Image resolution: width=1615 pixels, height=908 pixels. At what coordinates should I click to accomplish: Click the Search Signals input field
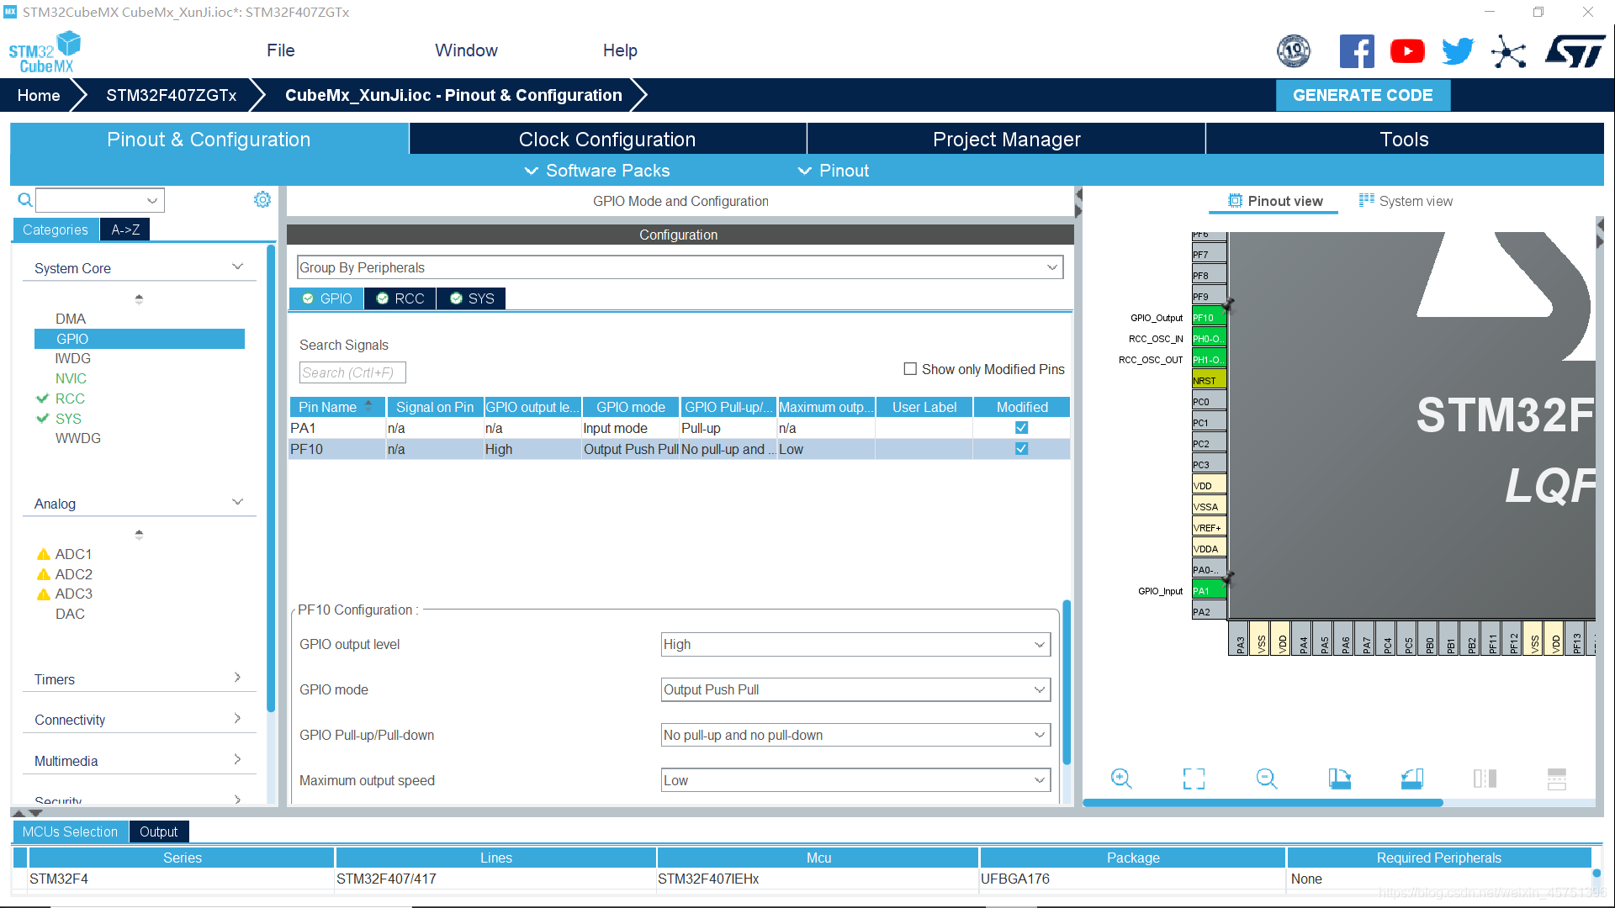tap(352, 372)
